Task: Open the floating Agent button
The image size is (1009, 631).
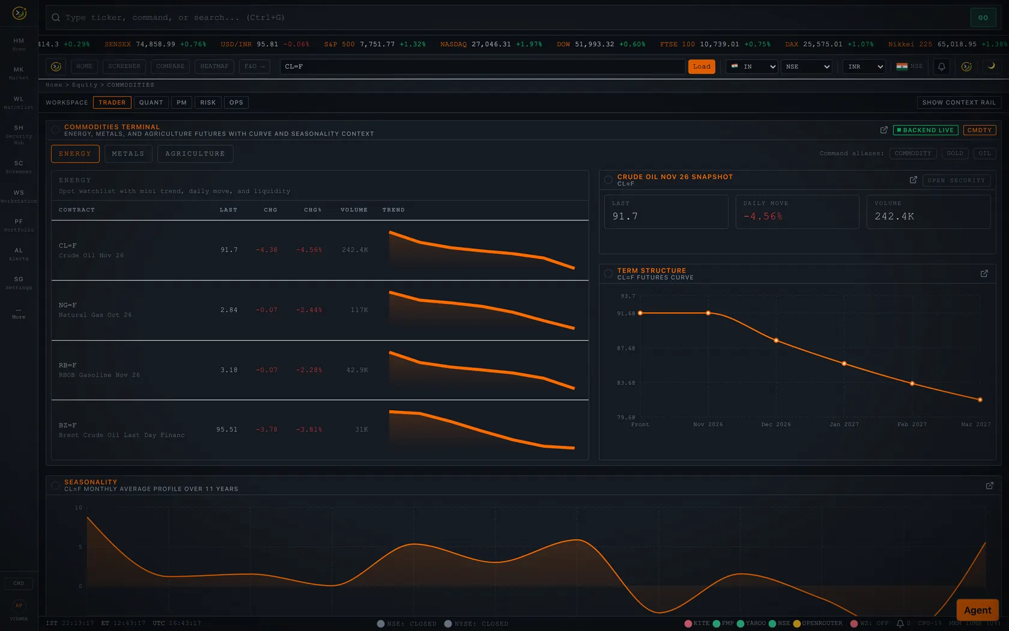Action: pyautogui.click(x=977, y=610)
